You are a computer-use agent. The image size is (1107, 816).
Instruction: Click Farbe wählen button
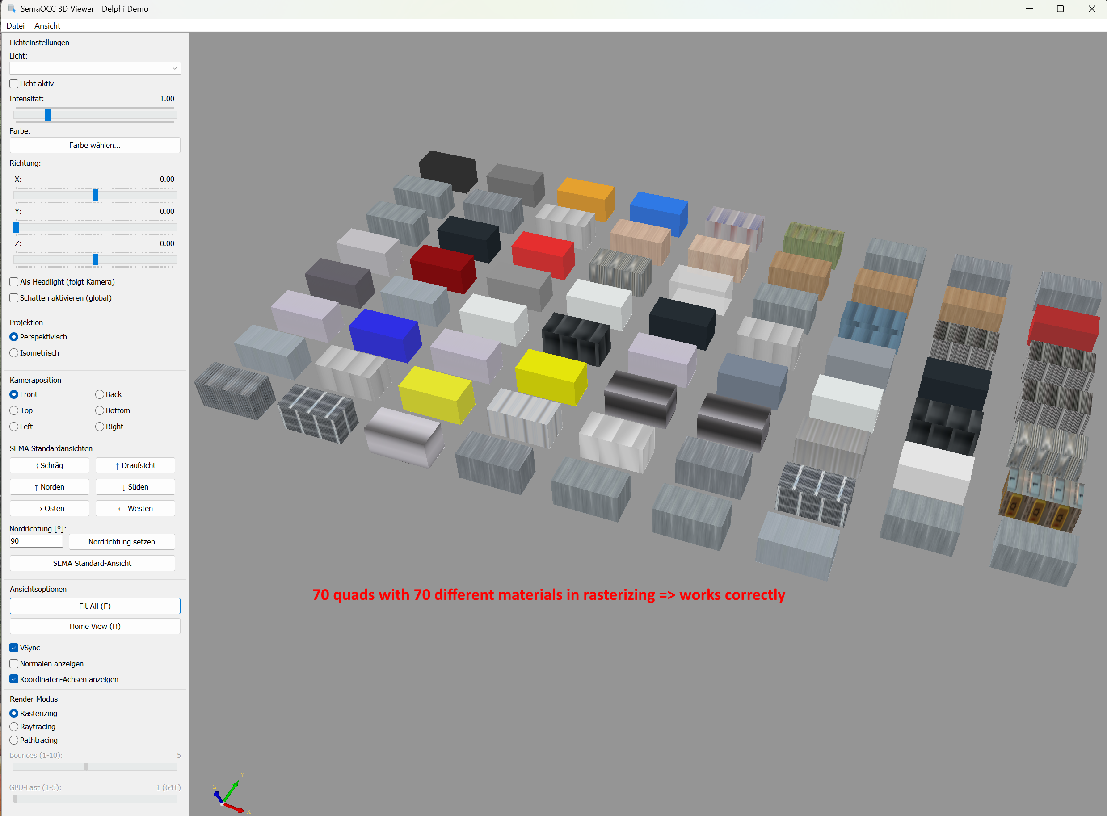pyautogui.click(x=95, y=145)
